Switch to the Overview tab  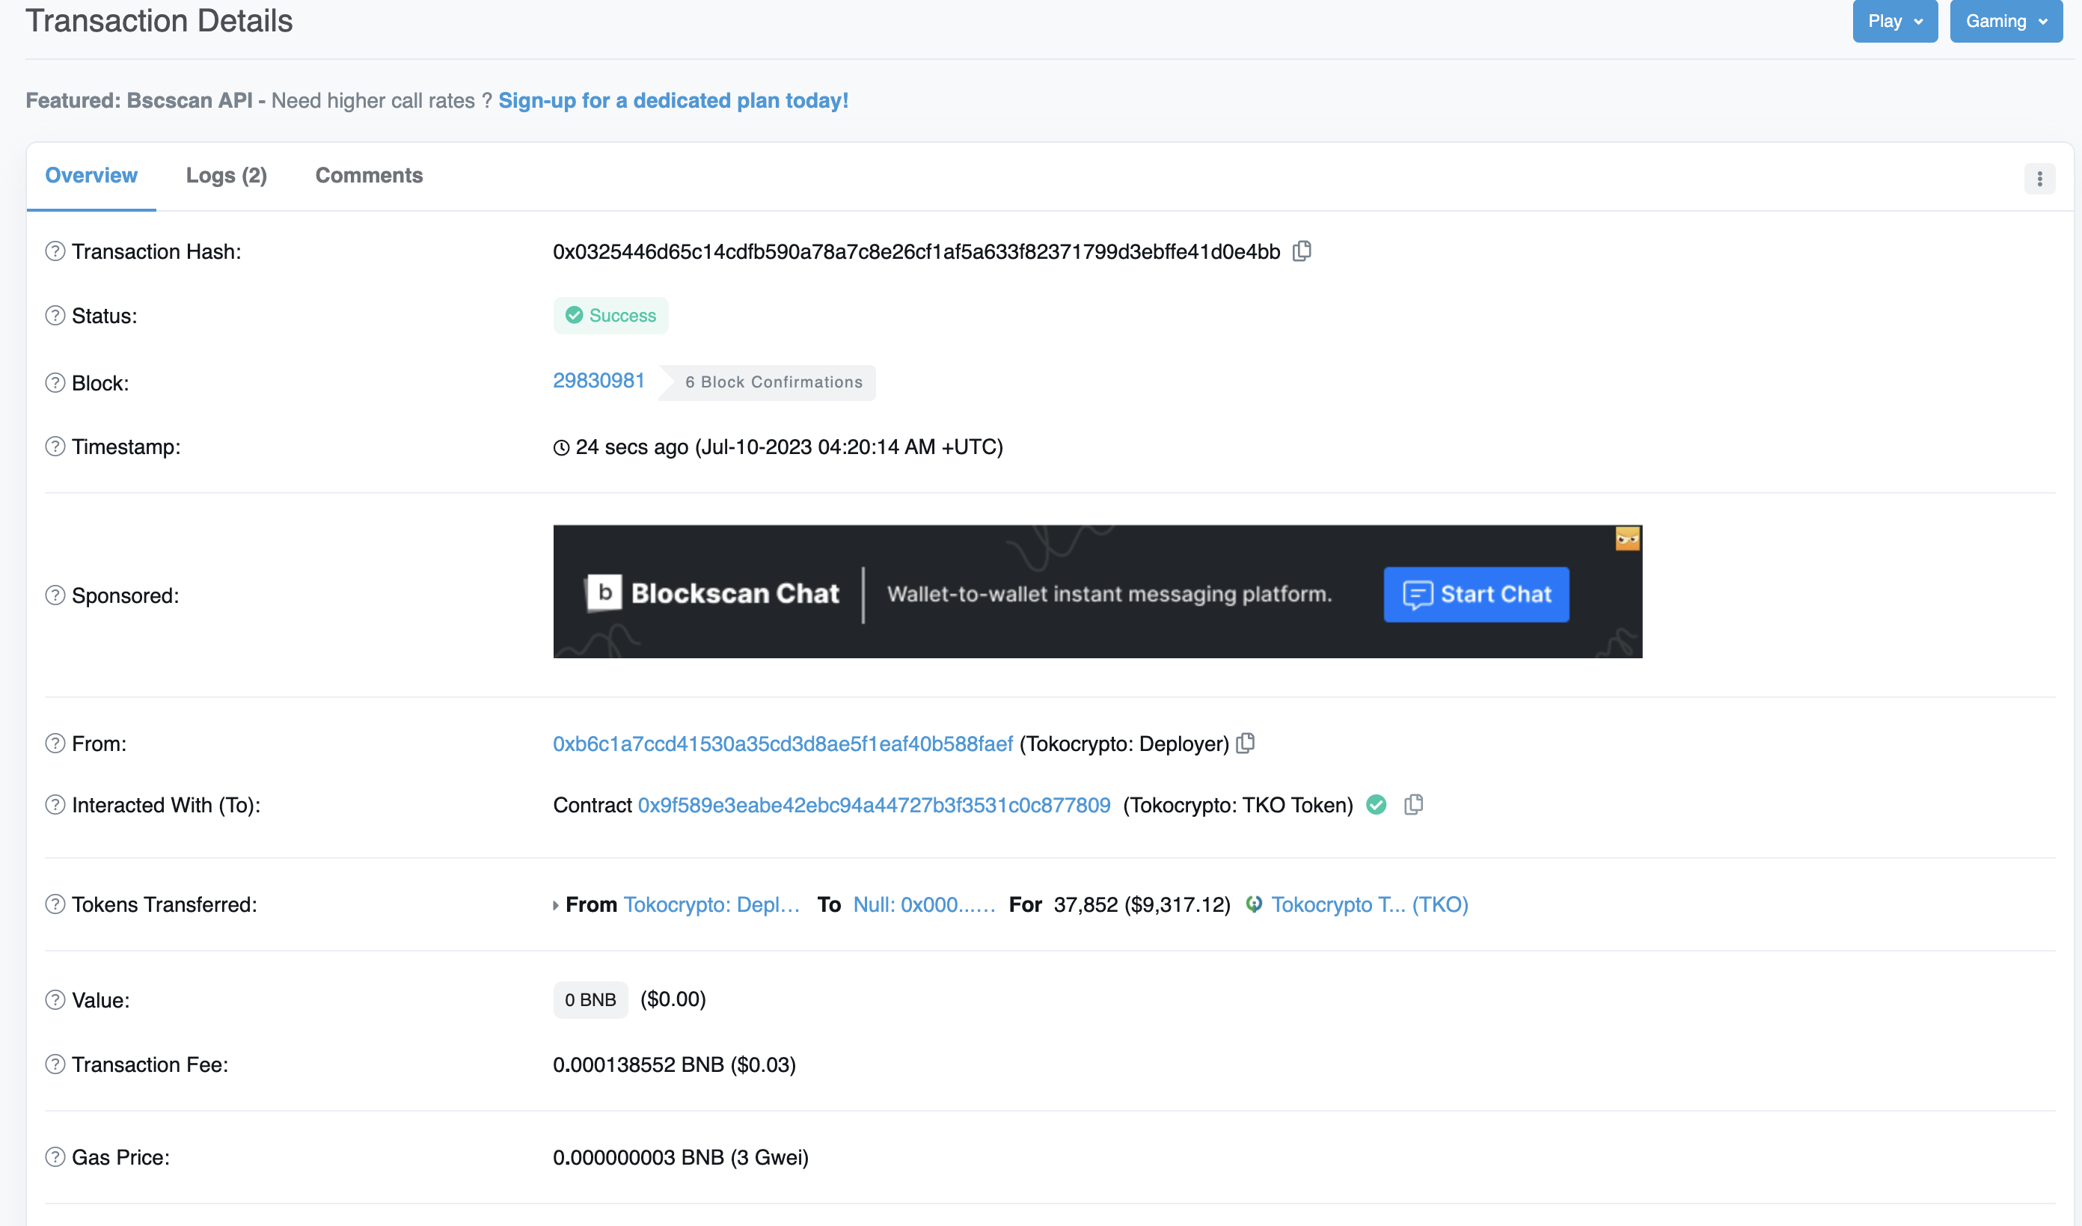pyautogui.click(x=91, y=175)
